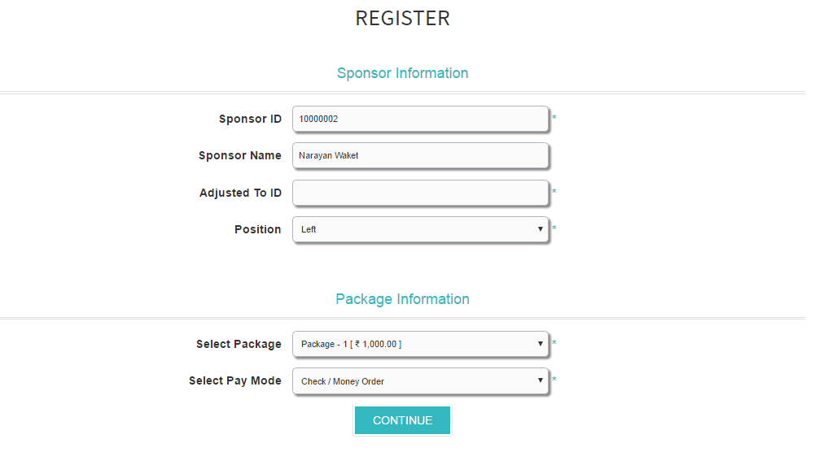This screenshot has height=452, width=823.
Task: Click the Sponsor ID input field
Action: [x=420, y=119]
